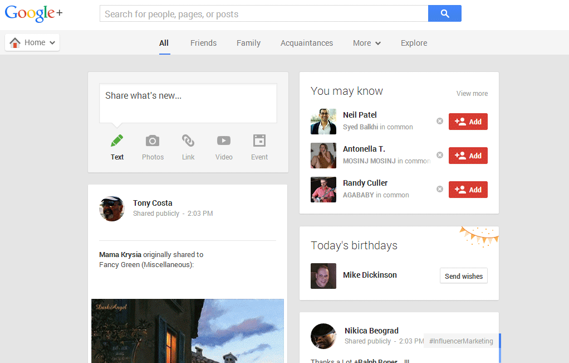The width and height of the screenshot is (569, 363).
Task: Click the blue search magnifier button
Action: (x=444, y=13)
